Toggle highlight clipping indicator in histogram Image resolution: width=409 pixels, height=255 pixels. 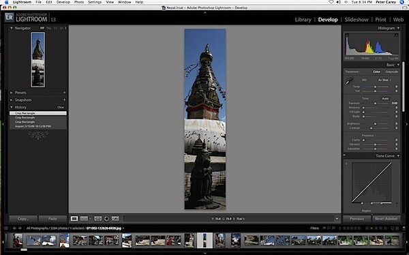(396, 35)
